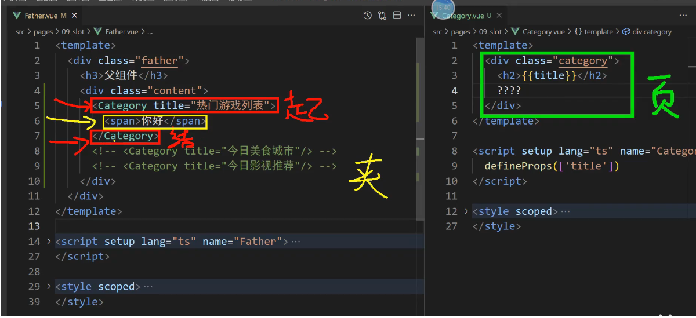The height and width of the screenshot is (318, 696).
Task: Click name="Father" in the script tag
Action: pyautogui.click(x=242, y=242)
